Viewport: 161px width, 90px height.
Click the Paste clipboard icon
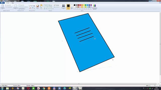tap(3, 6)
